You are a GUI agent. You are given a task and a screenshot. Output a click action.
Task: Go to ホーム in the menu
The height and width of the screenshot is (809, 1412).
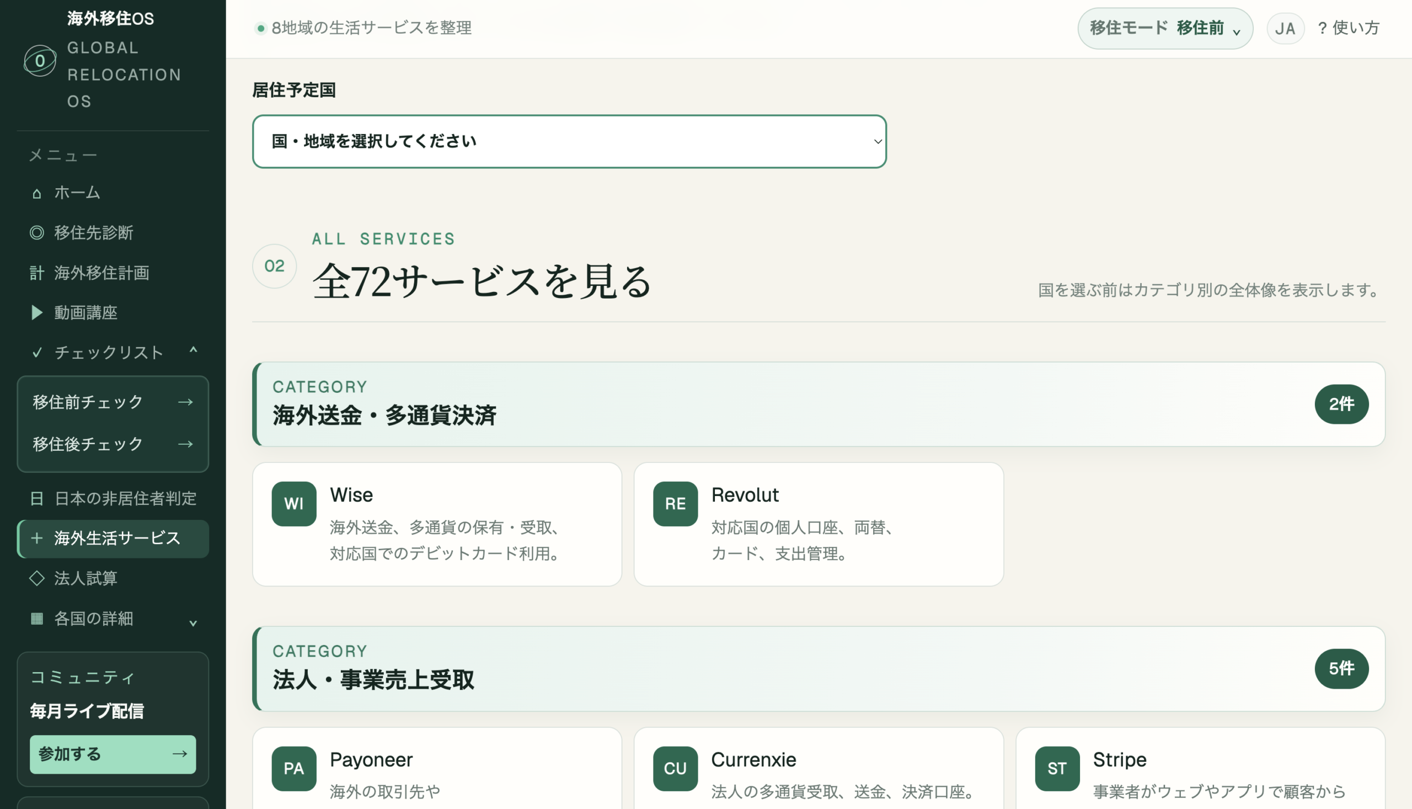coord(113,193)
